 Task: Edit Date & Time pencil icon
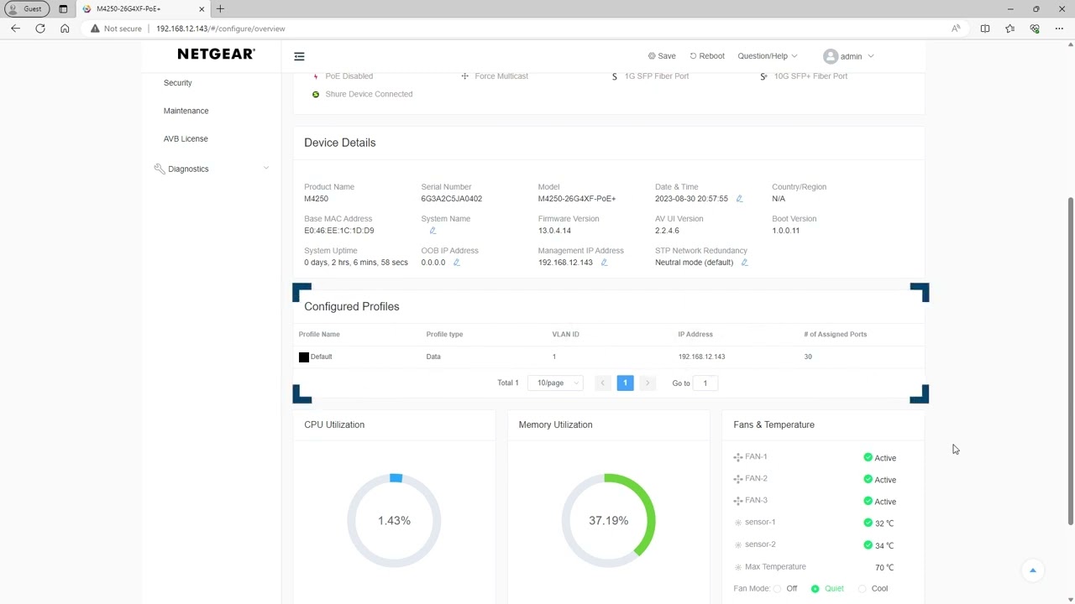pos(739,199)
